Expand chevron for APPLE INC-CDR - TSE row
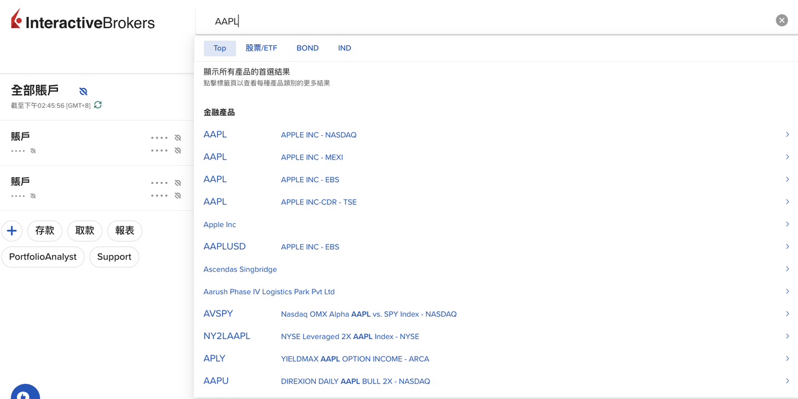The height and width of the screenshot is (399, 798). click(787, 202)
